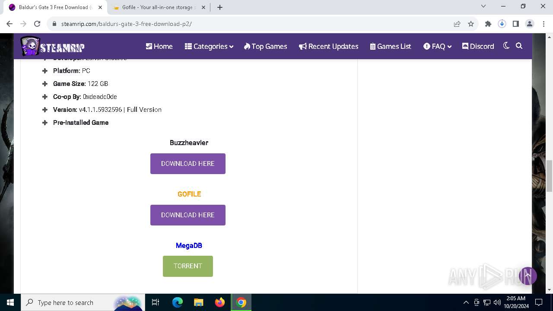Viewport: 553px width, 311px height.
Task: Expand the Categories dropdown menu
Action: 209,46
